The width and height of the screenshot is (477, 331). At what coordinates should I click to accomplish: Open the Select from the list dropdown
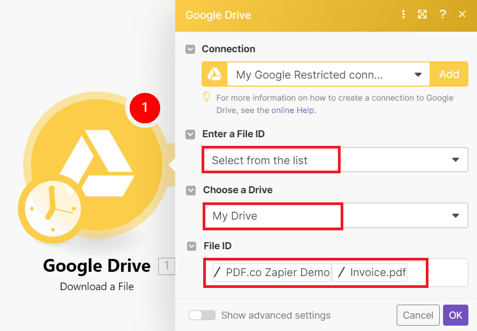455,160
